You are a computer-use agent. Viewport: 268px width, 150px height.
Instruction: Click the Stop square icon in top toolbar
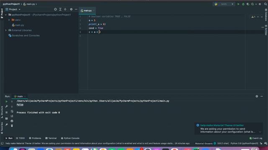tap(260, 4)
